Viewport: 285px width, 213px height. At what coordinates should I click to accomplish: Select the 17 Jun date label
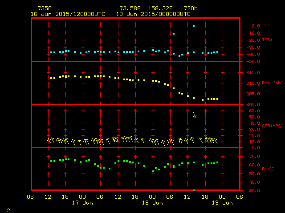pos(82,203)
